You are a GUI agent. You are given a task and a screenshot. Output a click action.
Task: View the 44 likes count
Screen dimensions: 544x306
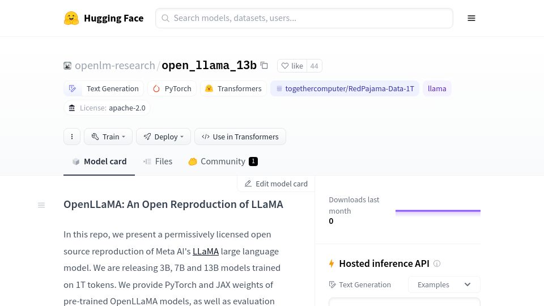point(314,66)
